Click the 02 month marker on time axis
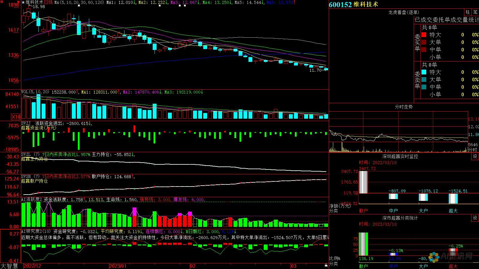Viewport: 479px width, 269px height. [193, 266]
